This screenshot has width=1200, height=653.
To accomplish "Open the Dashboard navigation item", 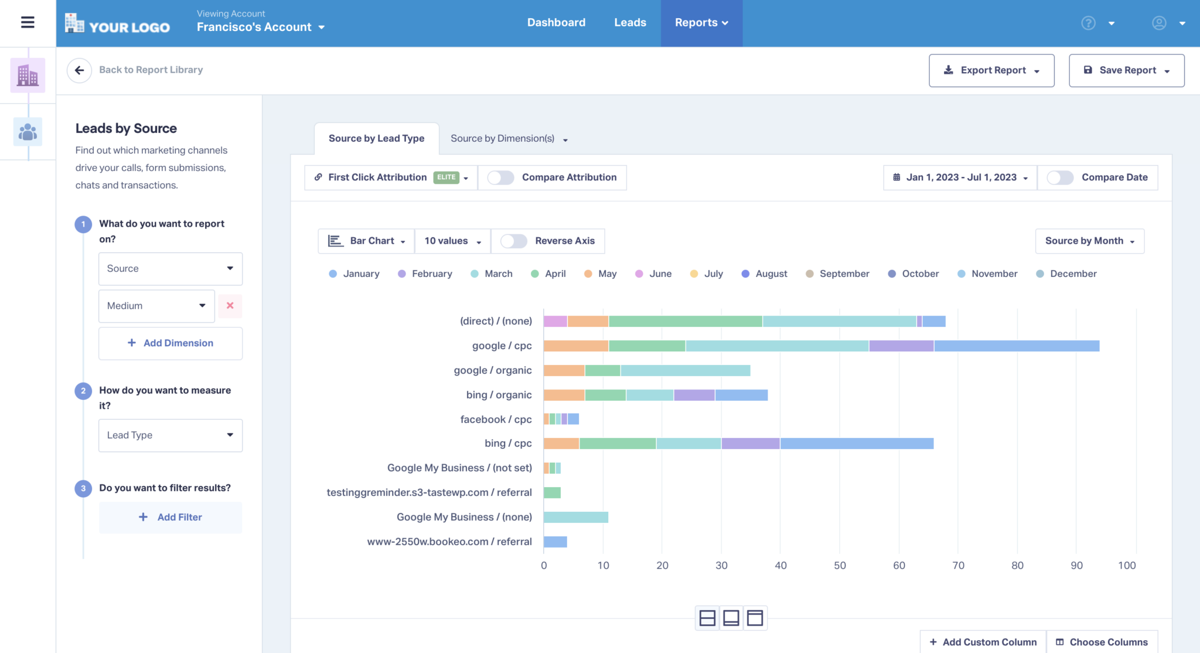I will click(x=556, y=22).
